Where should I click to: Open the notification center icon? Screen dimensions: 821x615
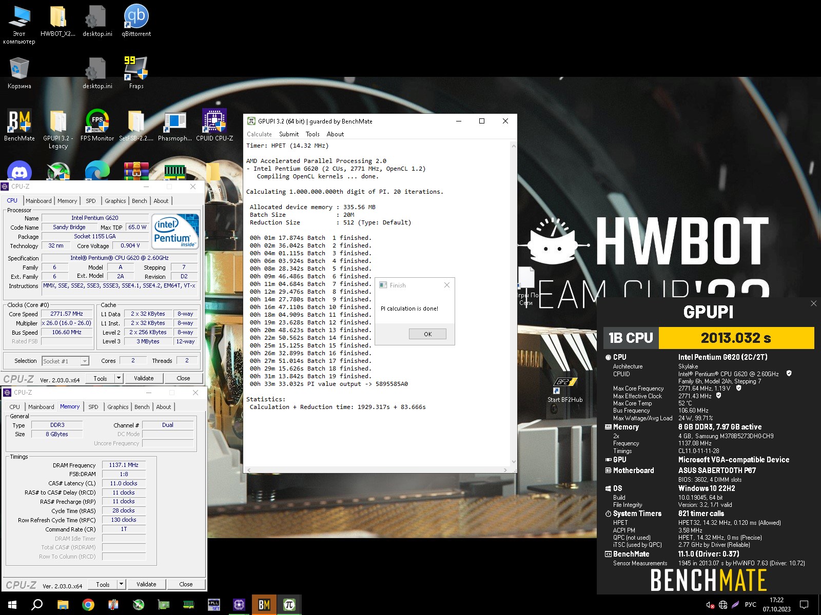point(804,605)
